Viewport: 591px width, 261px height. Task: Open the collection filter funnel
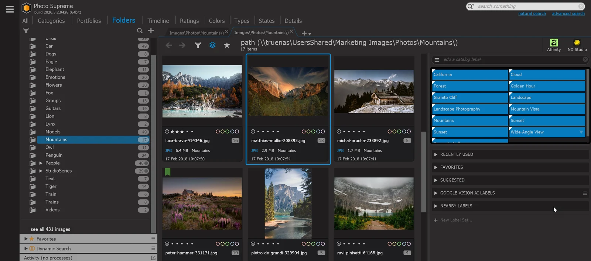(x=198, y=45)
